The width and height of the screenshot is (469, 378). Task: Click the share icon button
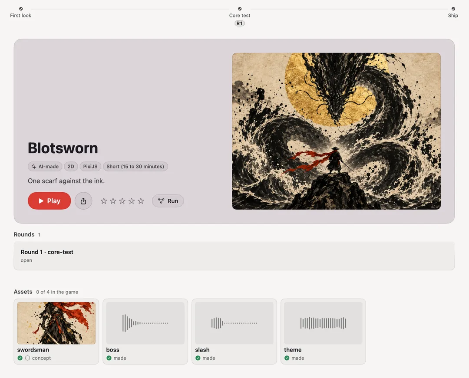(83, 201)
